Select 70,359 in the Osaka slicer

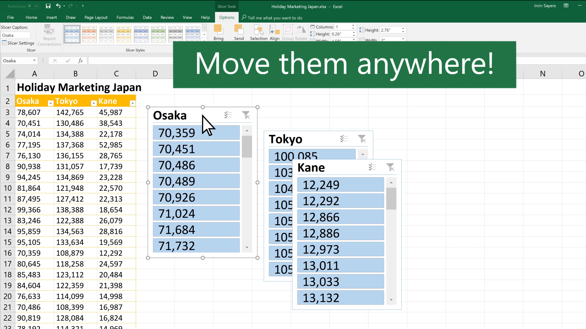pyautogui.click(x=196, y=133)
